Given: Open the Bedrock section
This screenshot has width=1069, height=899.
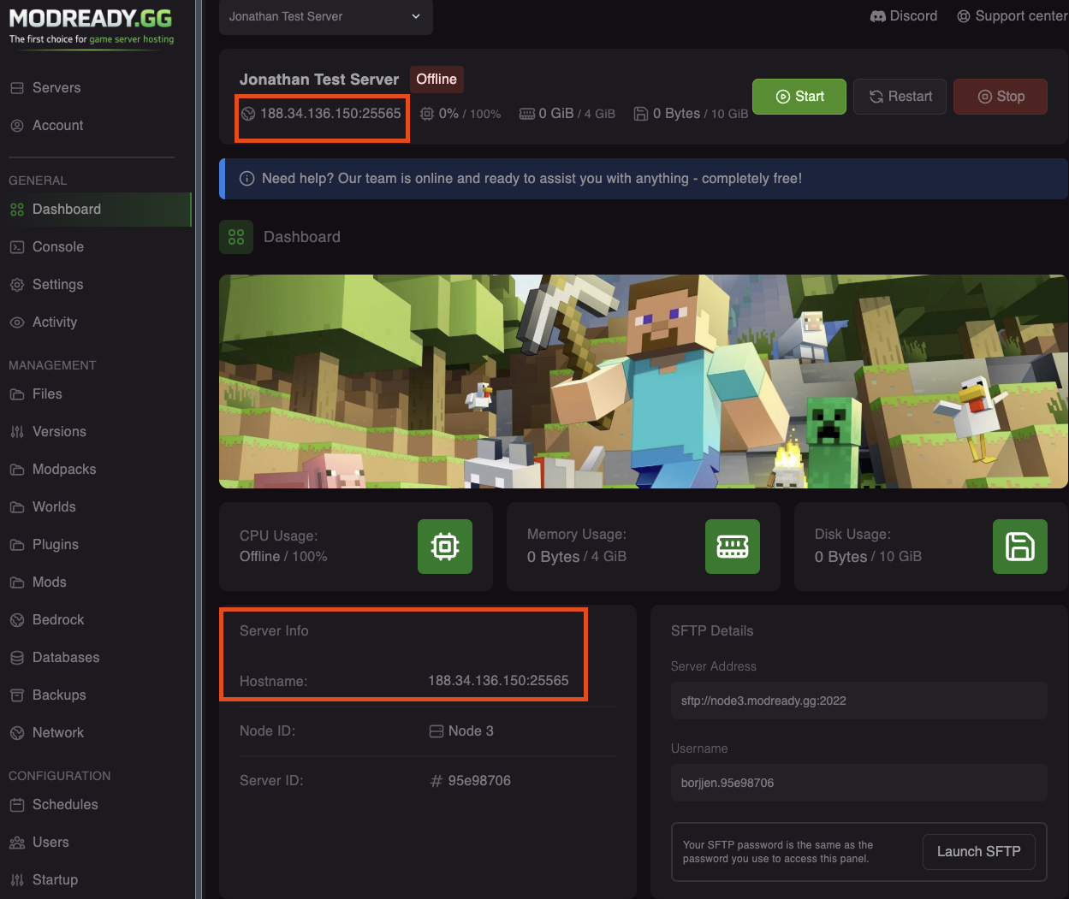Looking at the screenshot, I should (x=58, y=619).
